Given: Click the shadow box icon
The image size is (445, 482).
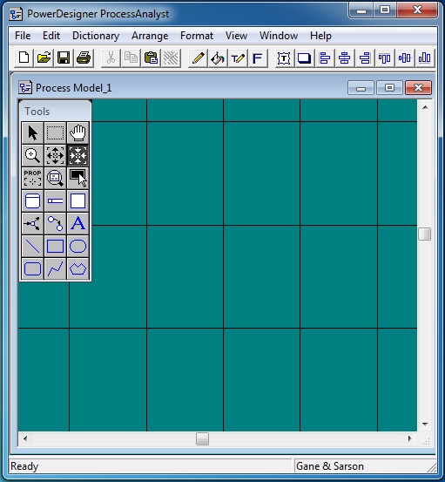Looking at the screenshot, I should click(x=304, y=58).
